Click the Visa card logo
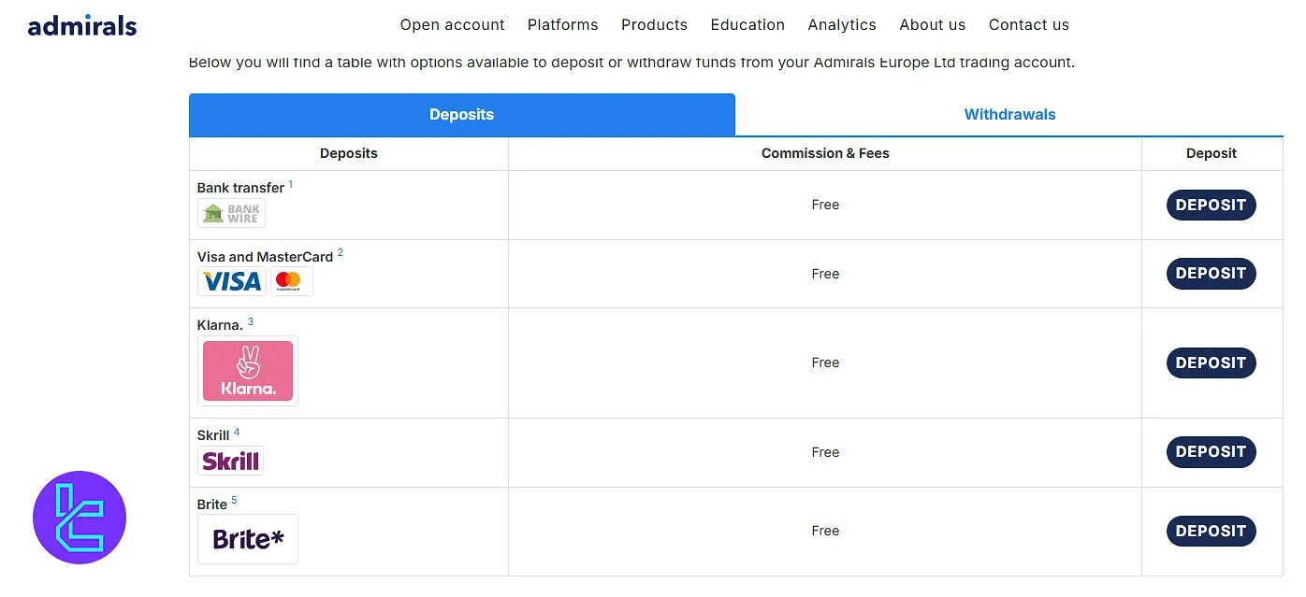Image resolution: width=1306 pixels, height=597 pixels. [x=232, y=281]
